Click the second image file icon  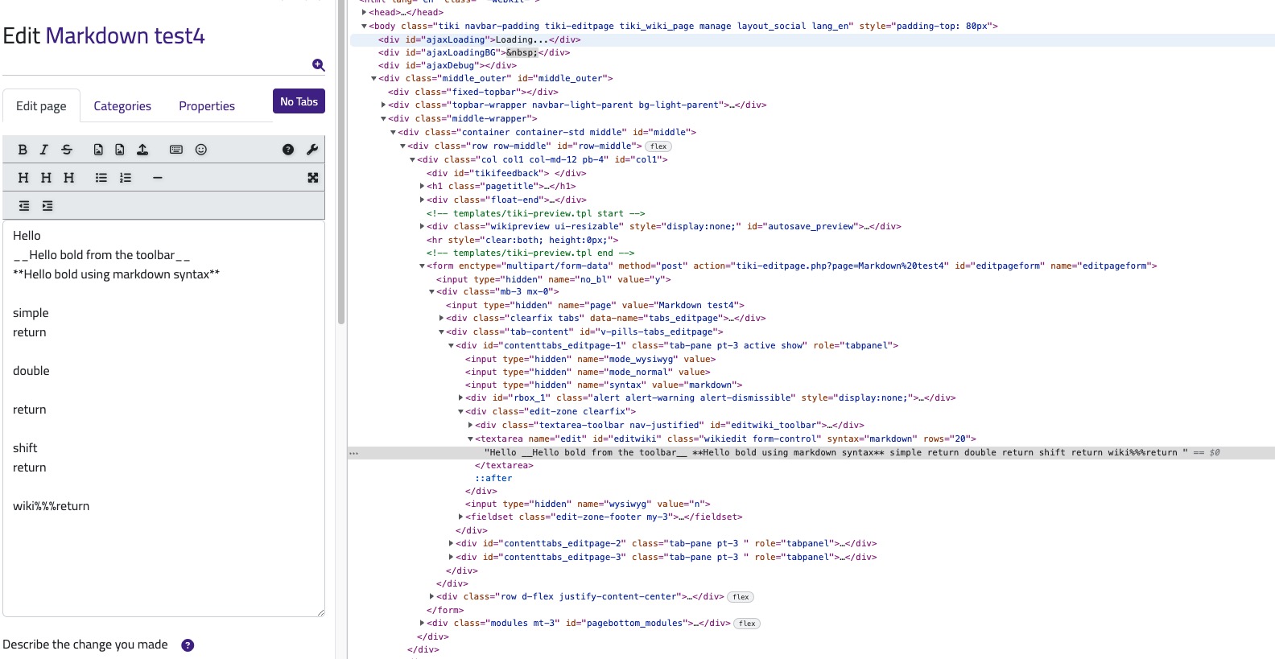click(x=120, y=150)
